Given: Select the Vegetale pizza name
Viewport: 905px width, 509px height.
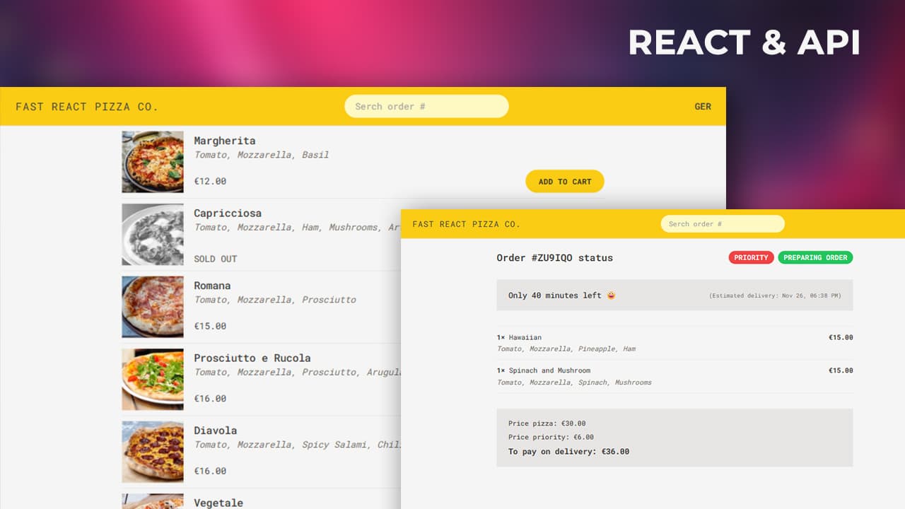Looking at the screenshot, I should tap(218, 503).
